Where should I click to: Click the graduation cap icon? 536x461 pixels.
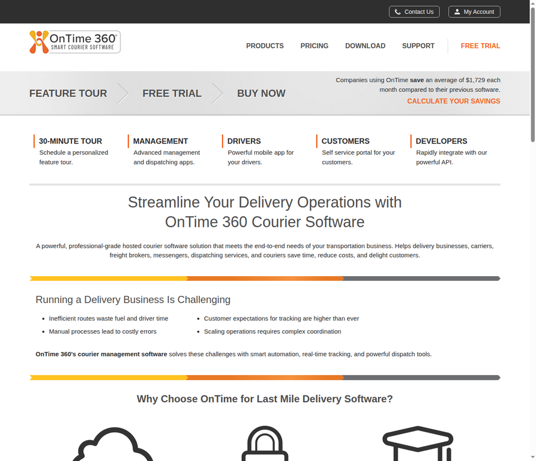[418, 443]
